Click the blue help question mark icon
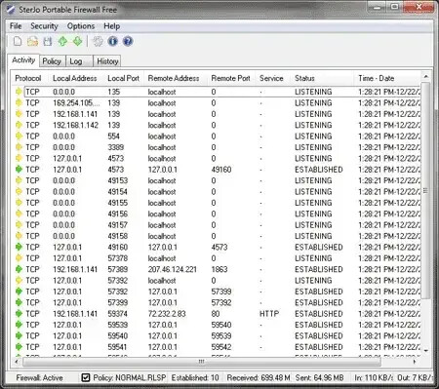Screen dimensions: 439x389 128,41
